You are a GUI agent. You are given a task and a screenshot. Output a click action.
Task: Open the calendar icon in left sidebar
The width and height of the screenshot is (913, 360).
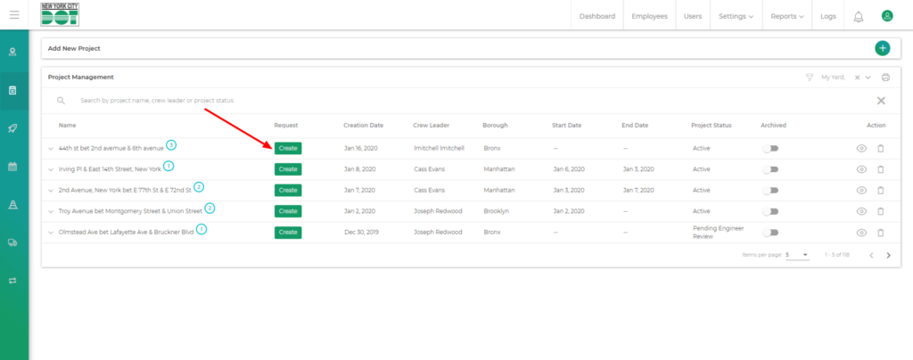pos(13,166)
